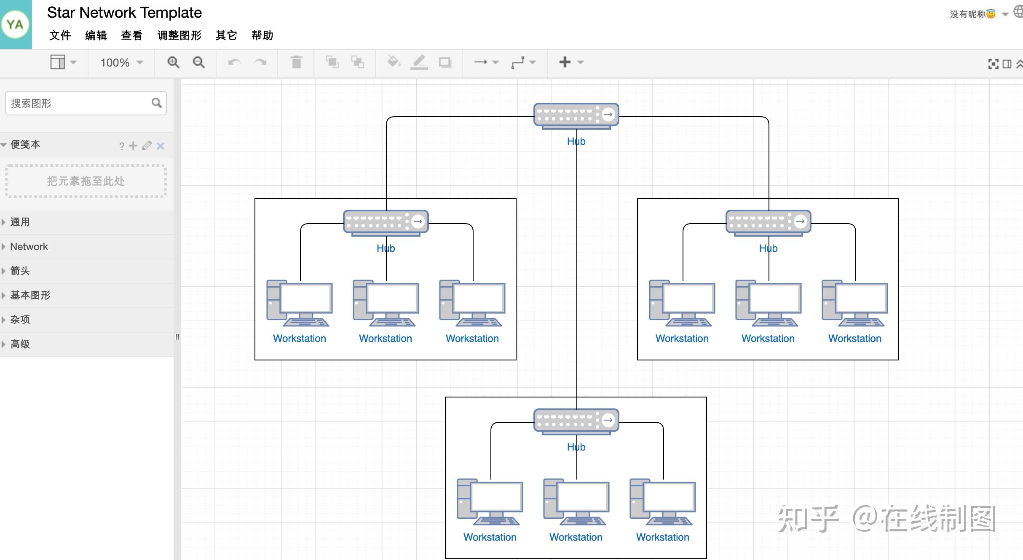Expand the Network shapes category
The width and height of the screenshot is (1023, 560).
pos(29,246)
